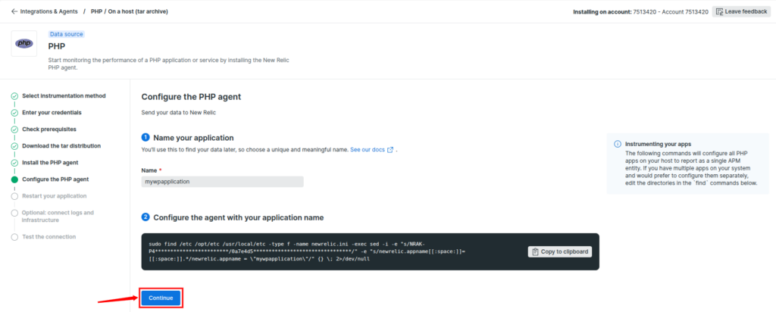Click checkmark icon for Enter your credentials
The width and height of the screenshot is (776, 312).
(14, 113)
